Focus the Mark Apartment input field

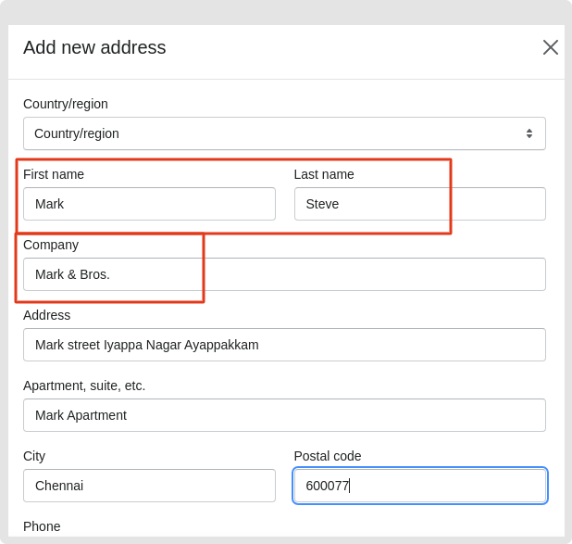[284, 415]
